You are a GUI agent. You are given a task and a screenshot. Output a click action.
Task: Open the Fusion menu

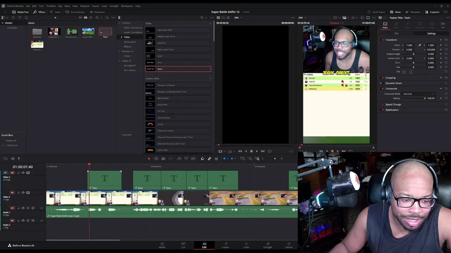pyautogui.click(x=95, y=6)
